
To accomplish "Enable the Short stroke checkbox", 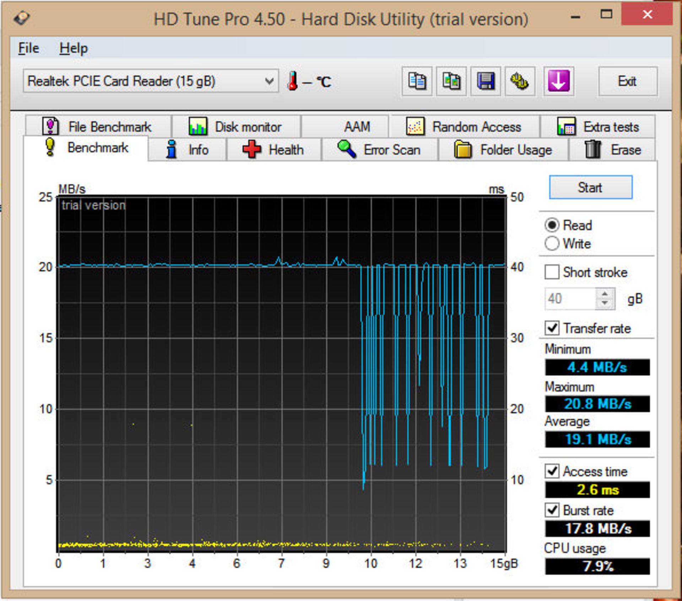I will pos(552,272).
